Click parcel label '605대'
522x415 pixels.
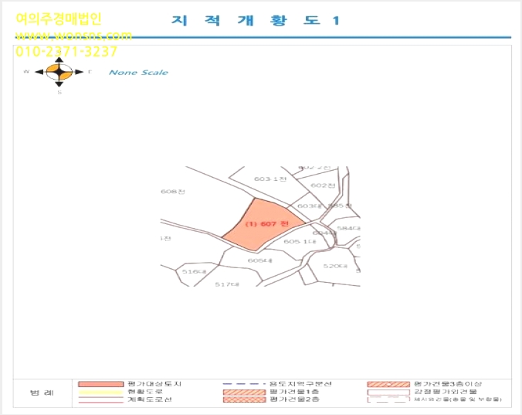point(260,260)
